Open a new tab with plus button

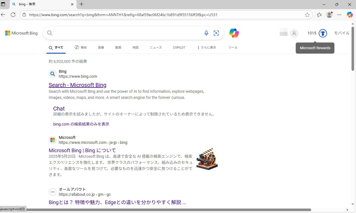[81, 4]
